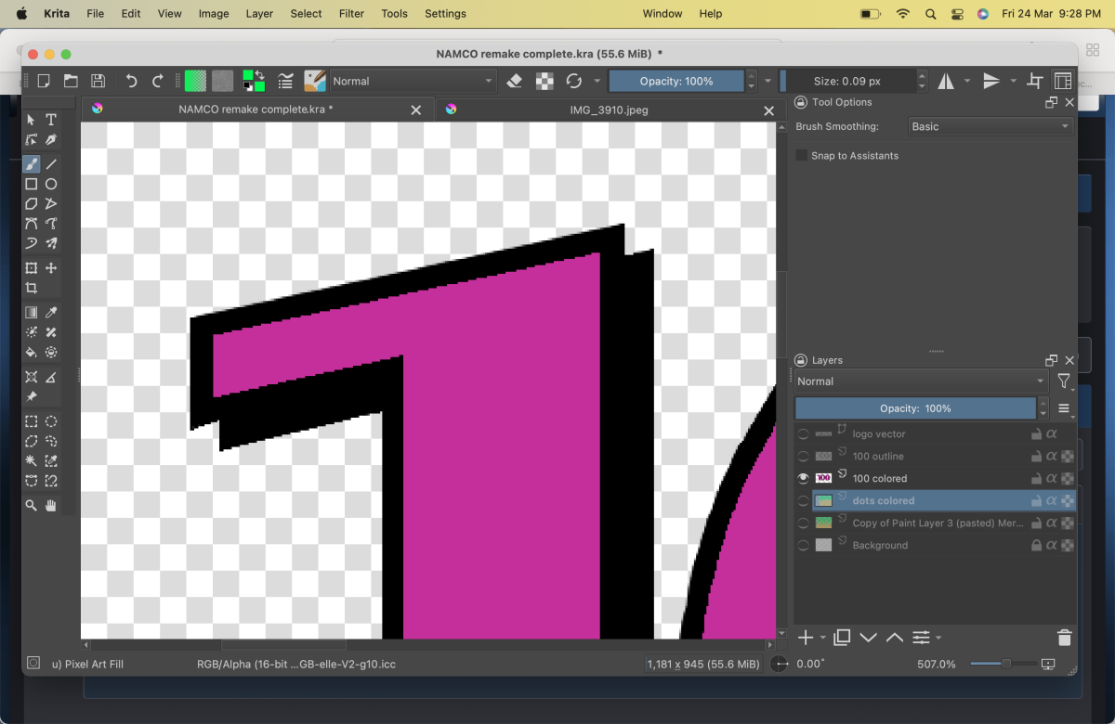
Task: Show the Background layer
Action: point(804,546)
